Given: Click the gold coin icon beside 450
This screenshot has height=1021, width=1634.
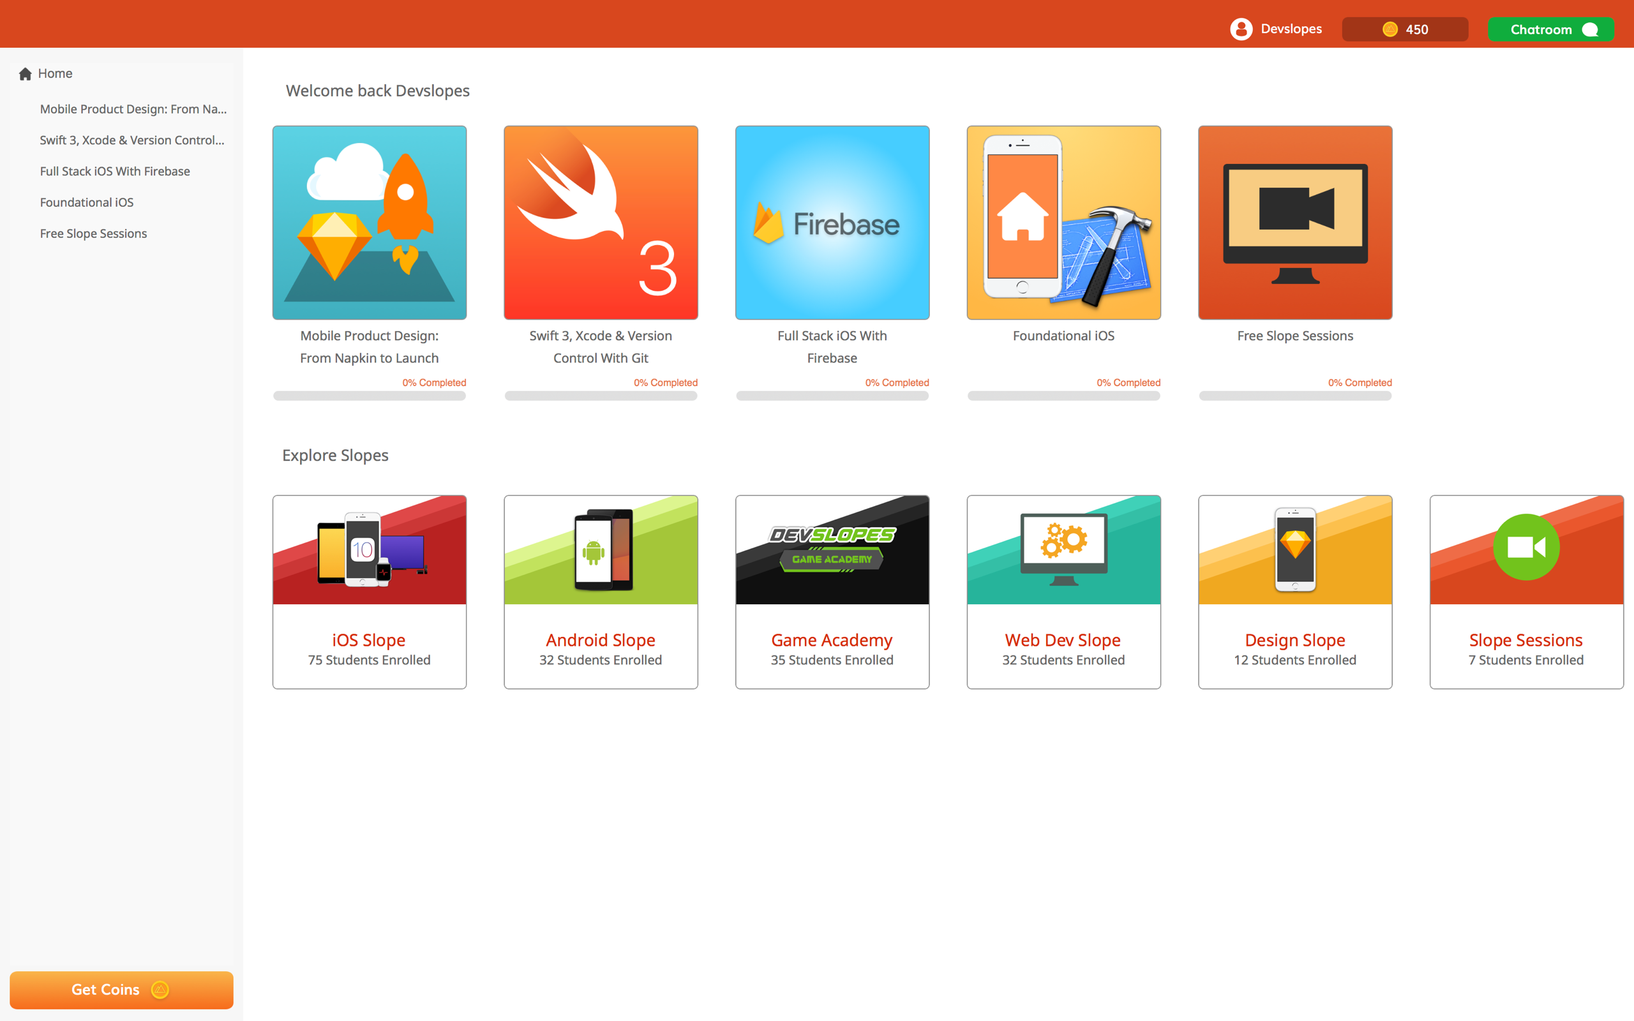Looking at the screenshot, I should pos(1390,29).
